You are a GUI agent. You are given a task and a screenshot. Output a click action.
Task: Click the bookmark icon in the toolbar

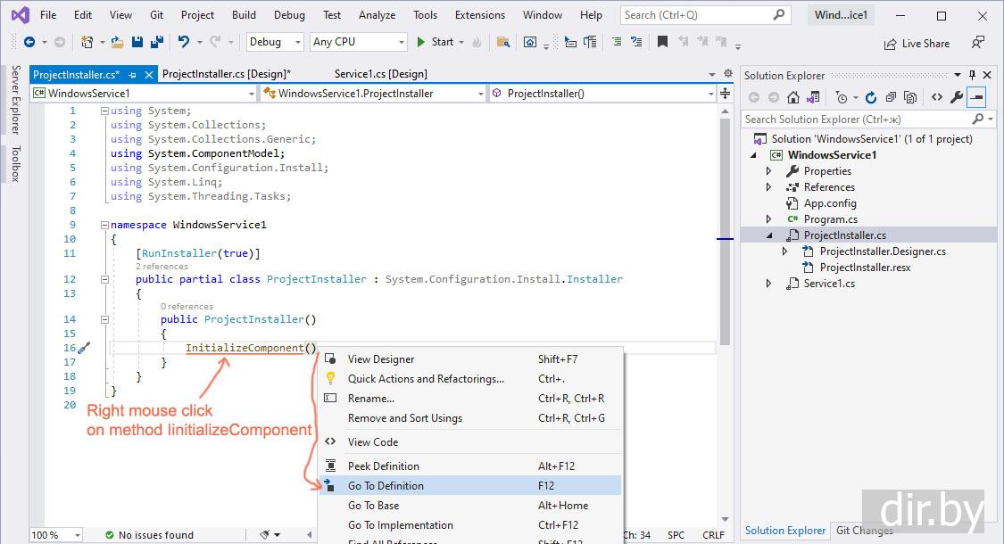(662, 42)
